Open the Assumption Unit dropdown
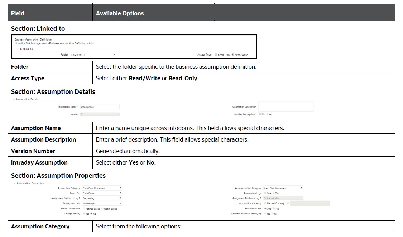Screen dimensions: 403x237 click(x=102, y=203)
